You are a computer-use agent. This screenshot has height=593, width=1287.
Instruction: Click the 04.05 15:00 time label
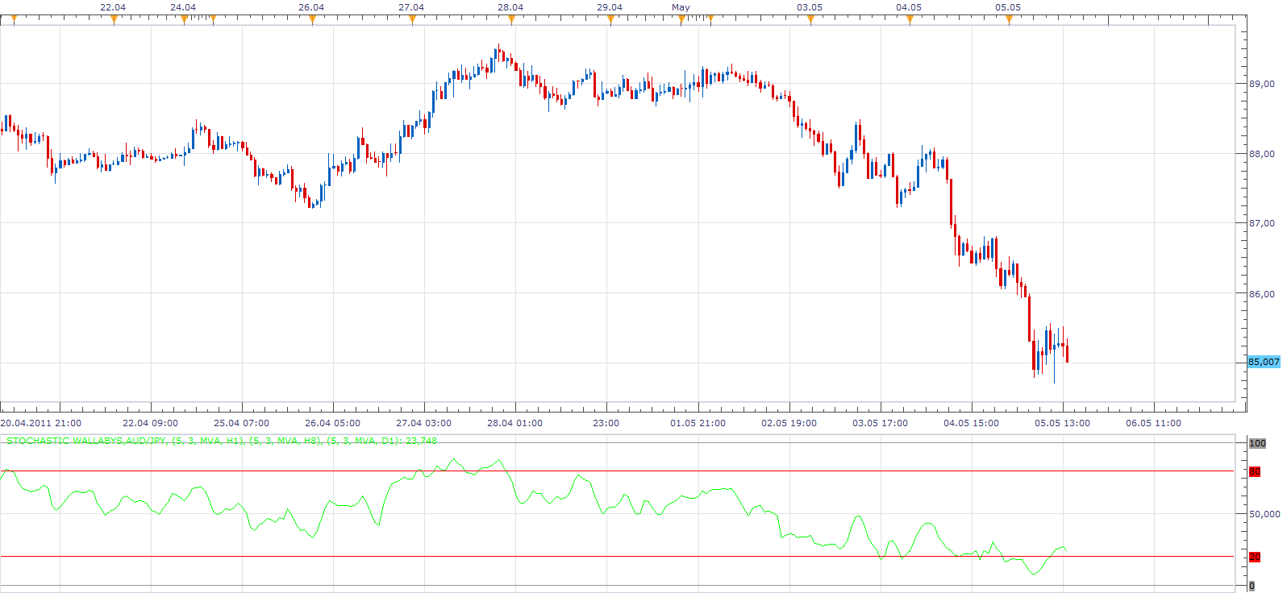click(x=971, y=423)
